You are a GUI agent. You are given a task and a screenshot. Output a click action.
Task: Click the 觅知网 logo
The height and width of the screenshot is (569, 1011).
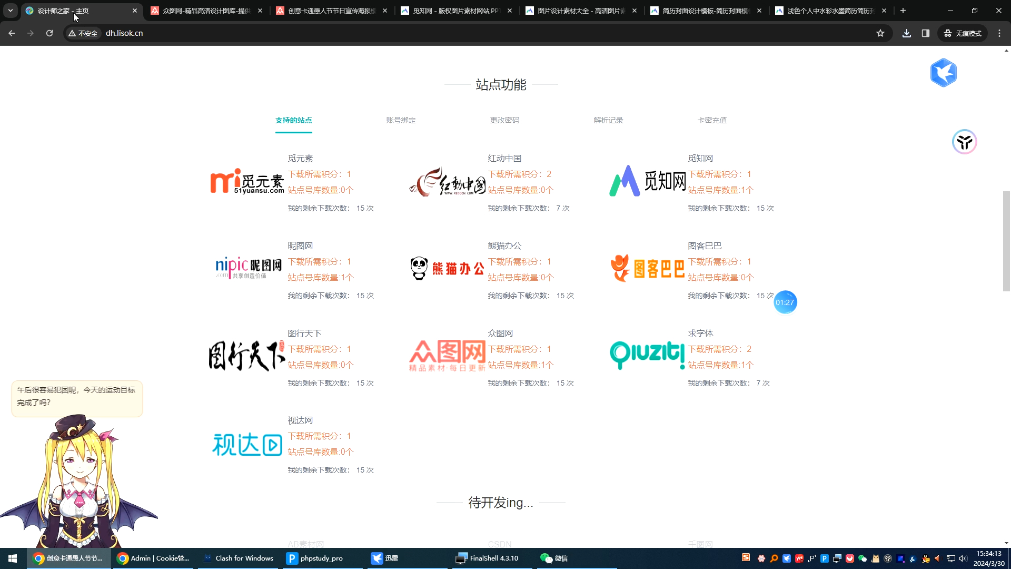[x=648, y=181]
